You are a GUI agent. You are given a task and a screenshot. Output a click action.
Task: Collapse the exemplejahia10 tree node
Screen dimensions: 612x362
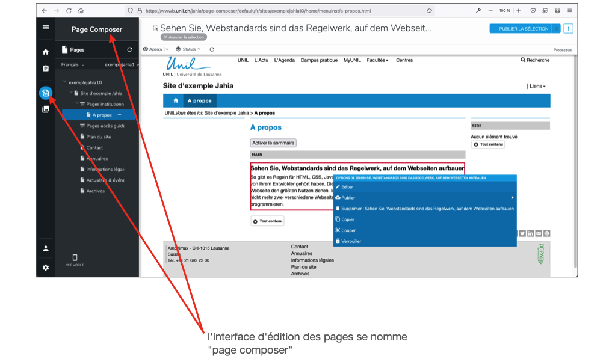(65, 82)
